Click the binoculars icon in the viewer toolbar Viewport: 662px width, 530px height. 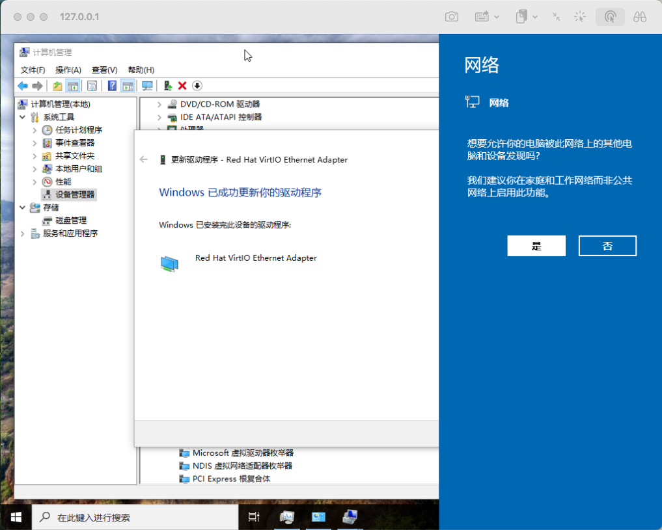[x=639, y=17]
